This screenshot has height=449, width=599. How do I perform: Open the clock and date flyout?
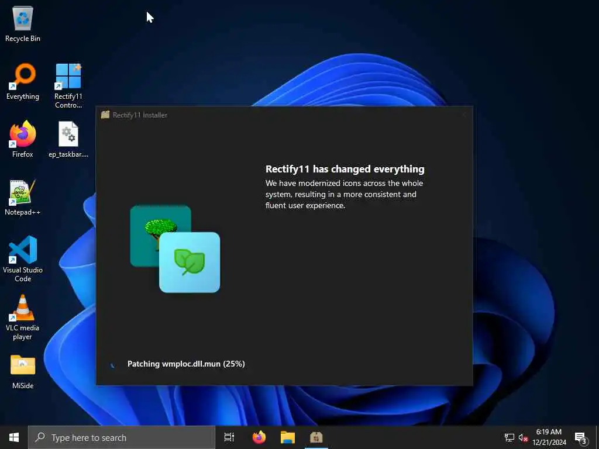pos(549,437)
